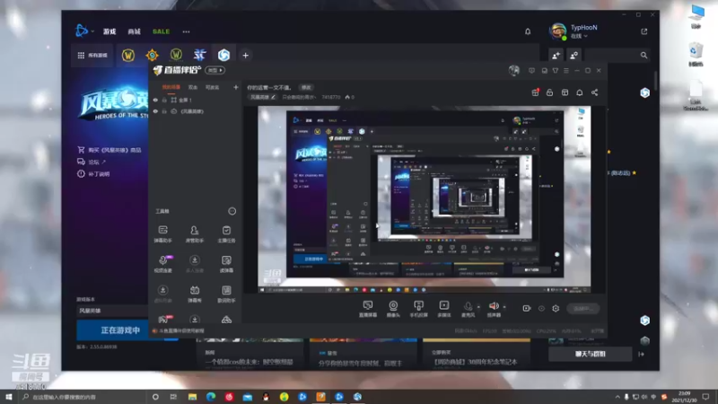Click the share icon in Douyu toolbar
Image resolution: width=718 pixels, height=404 pixels.
(594, 92)
